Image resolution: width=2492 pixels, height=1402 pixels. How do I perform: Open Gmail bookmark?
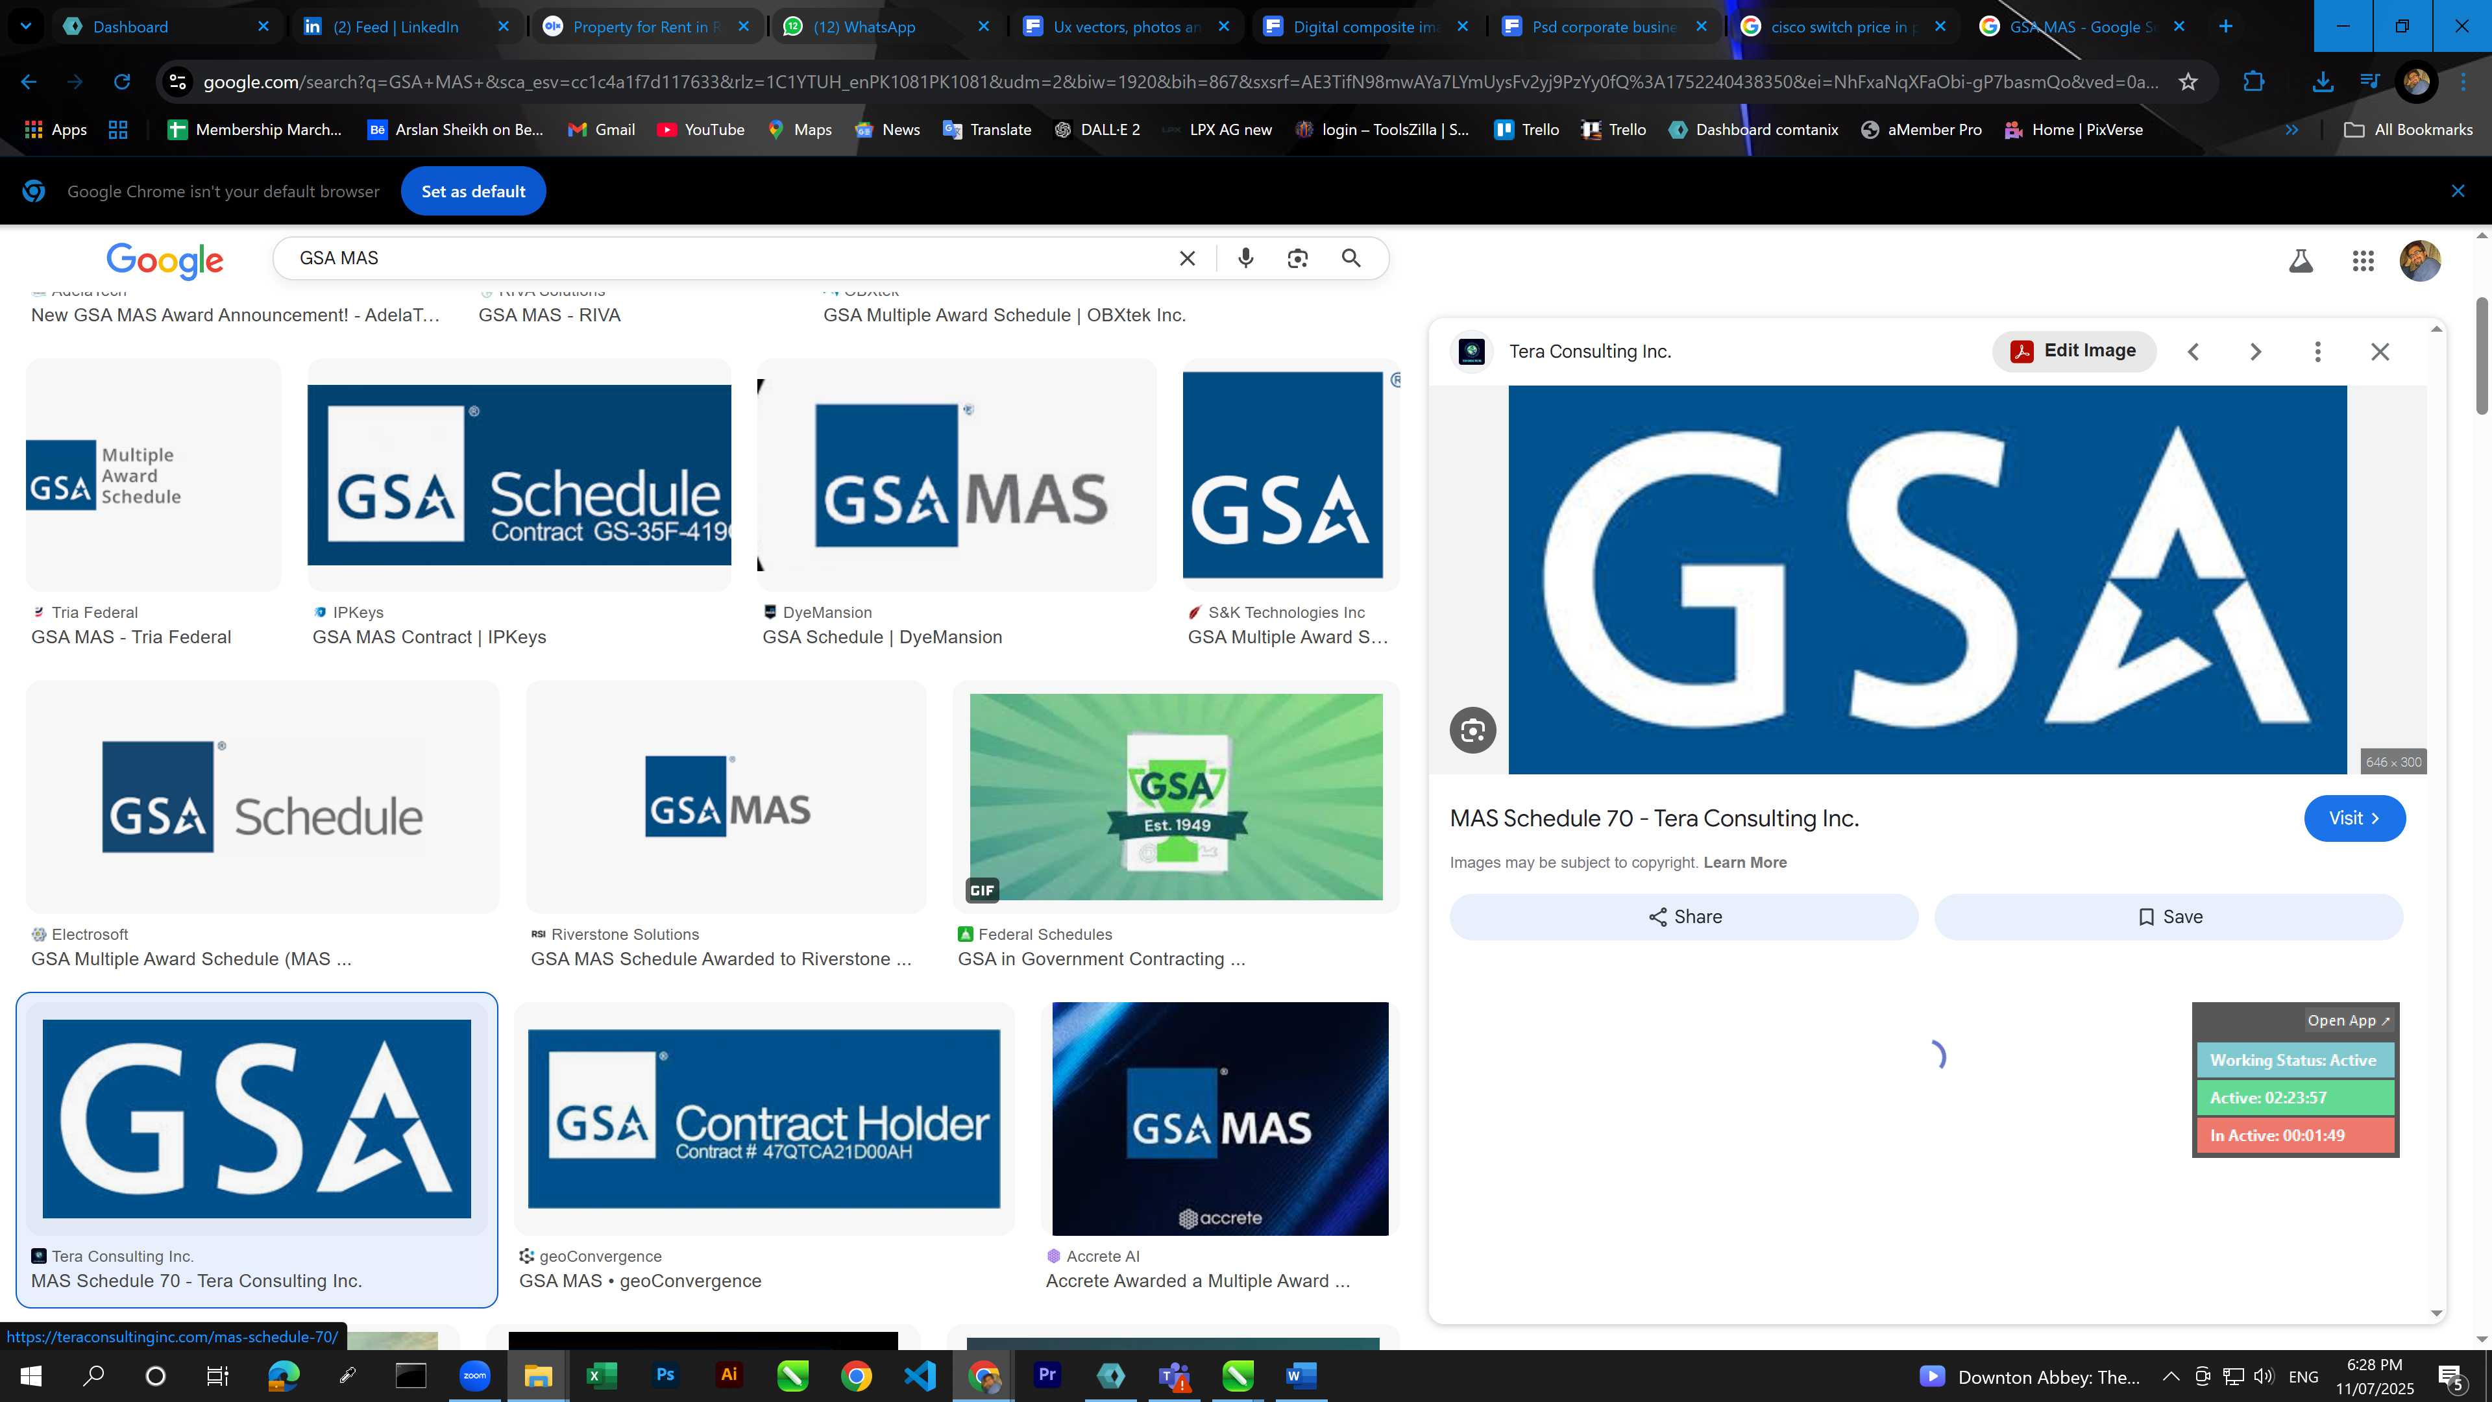(x=602, y=130)
